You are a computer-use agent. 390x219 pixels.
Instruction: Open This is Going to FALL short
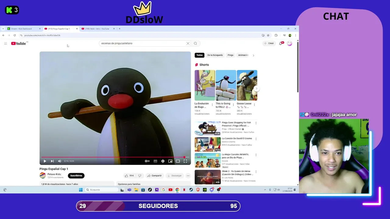coord(226,85)
